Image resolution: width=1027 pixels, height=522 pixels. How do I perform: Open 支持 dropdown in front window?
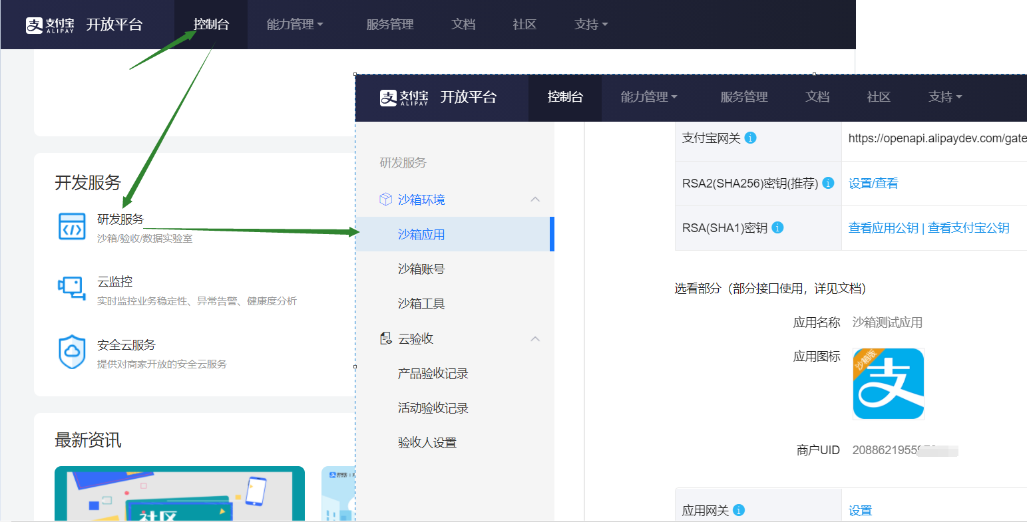[945, 97]
